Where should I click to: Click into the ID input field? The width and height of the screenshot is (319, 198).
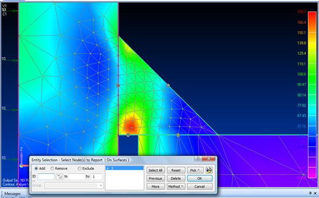[46, 176]
